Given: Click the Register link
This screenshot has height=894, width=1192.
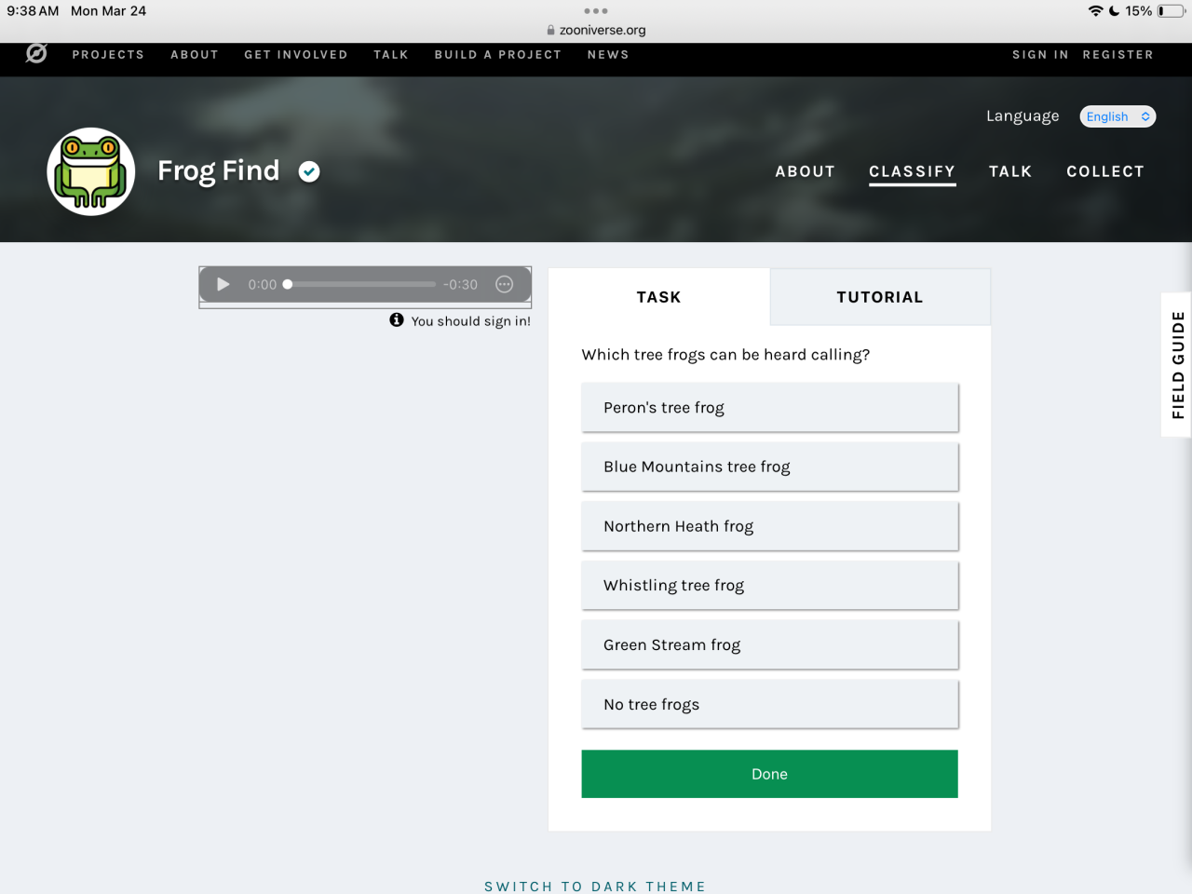Looking at the screenshot, I should coord(1117,55).
